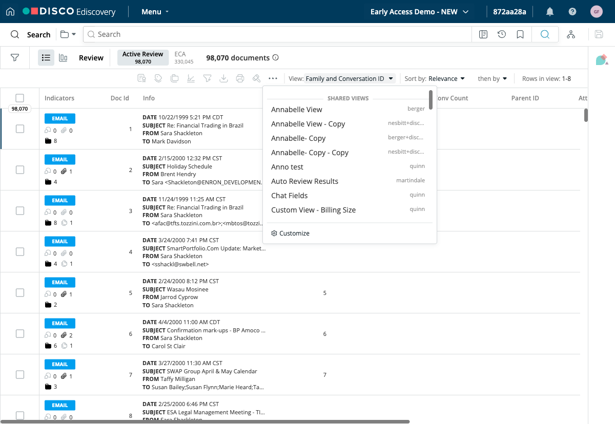Open saved searches bookmark icon
Viewport: 615px width, 424px height.
[520, 34]
